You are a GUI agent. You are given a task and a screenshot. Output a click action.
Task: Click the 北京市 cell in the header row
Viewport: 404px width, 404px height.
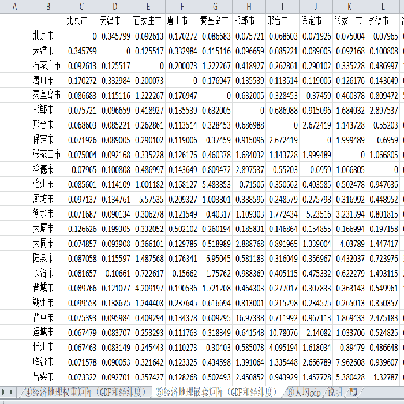(81, 21)
